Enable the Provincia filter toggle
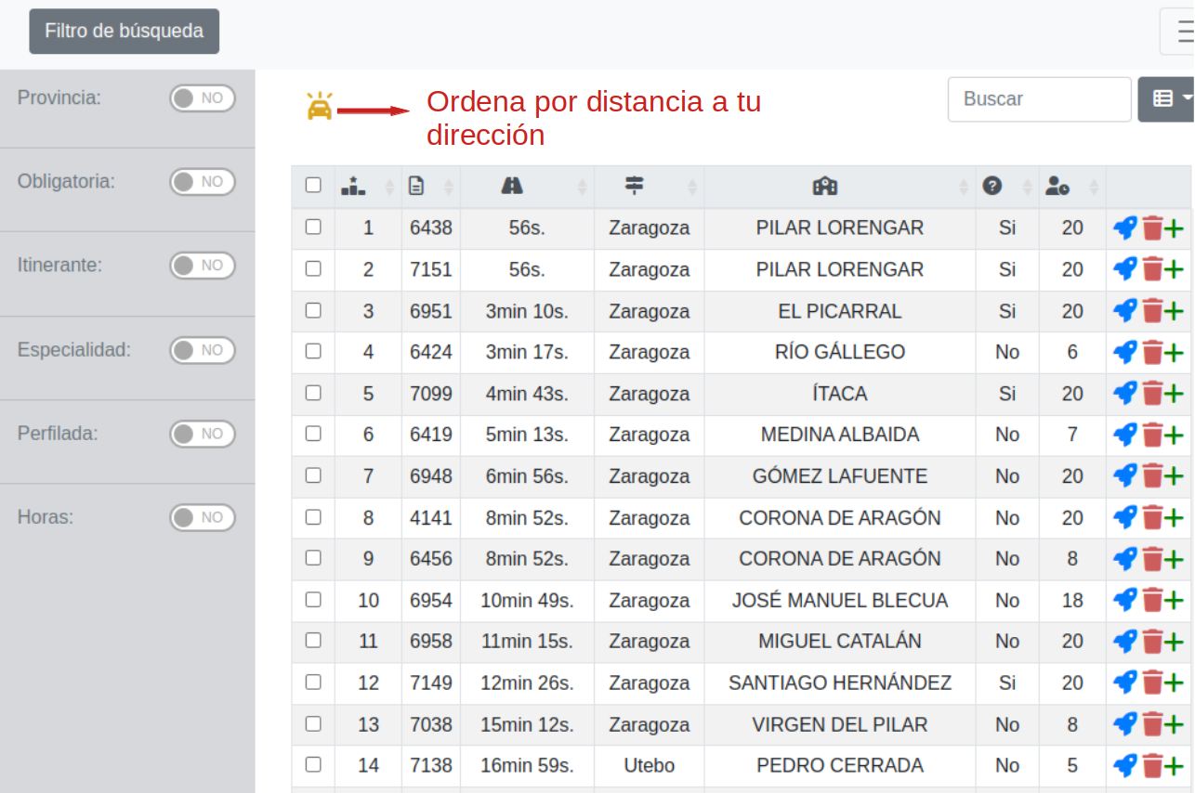This screenshot has width=1195, height=793. (x=202, y=97)
